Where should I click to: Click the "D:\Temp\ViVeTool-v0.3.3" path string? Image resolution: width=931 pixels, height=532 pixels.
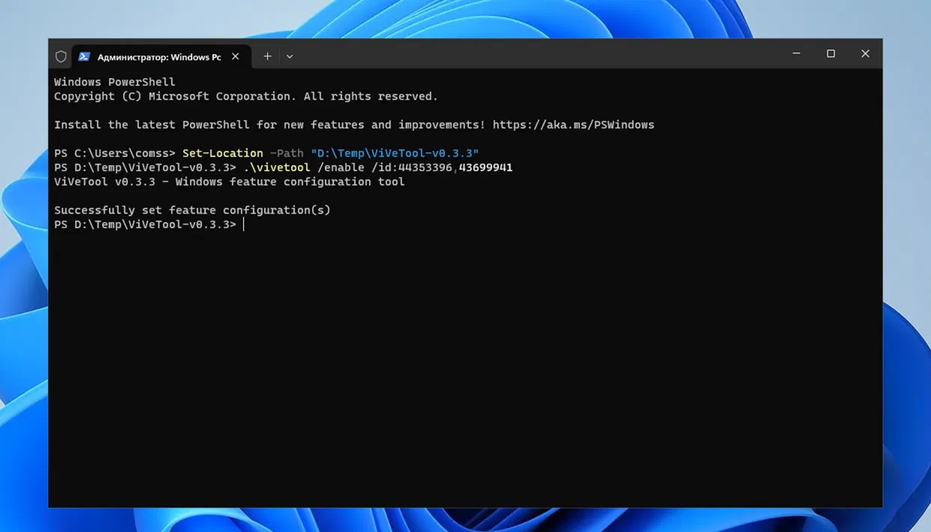[x=395, y=153]
